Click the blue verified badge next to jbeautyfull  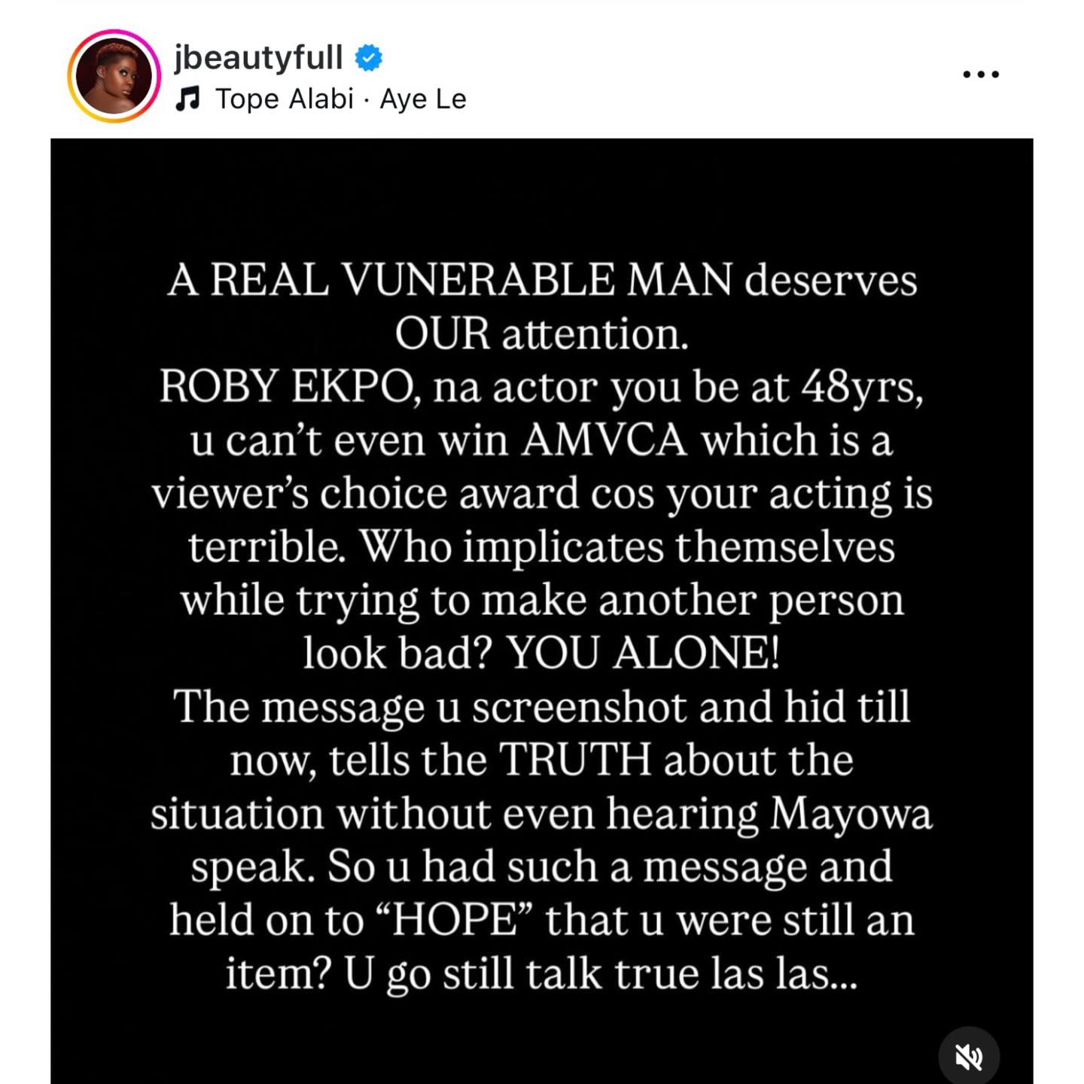click(369, 56)
